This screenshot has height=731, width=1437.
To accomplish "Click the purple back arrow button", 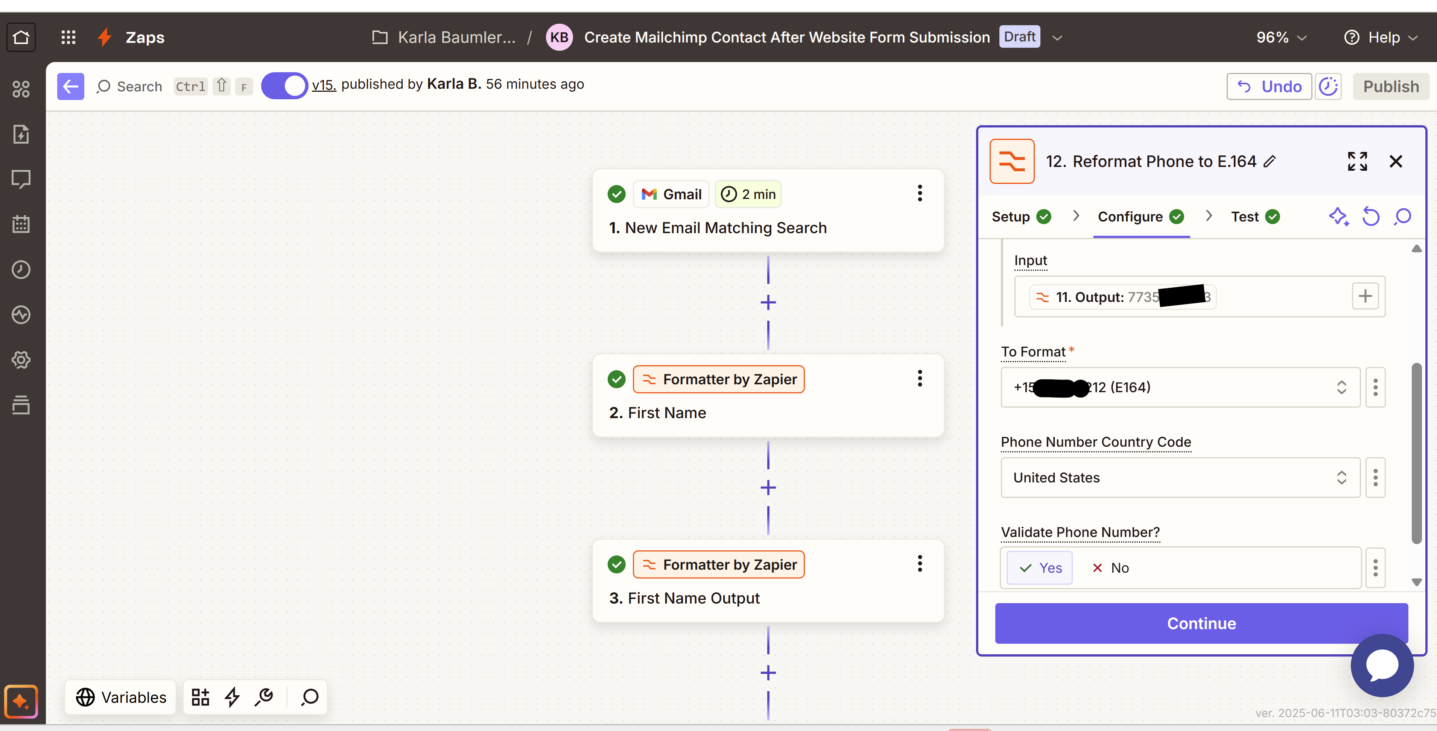I will tap(71, 86).
